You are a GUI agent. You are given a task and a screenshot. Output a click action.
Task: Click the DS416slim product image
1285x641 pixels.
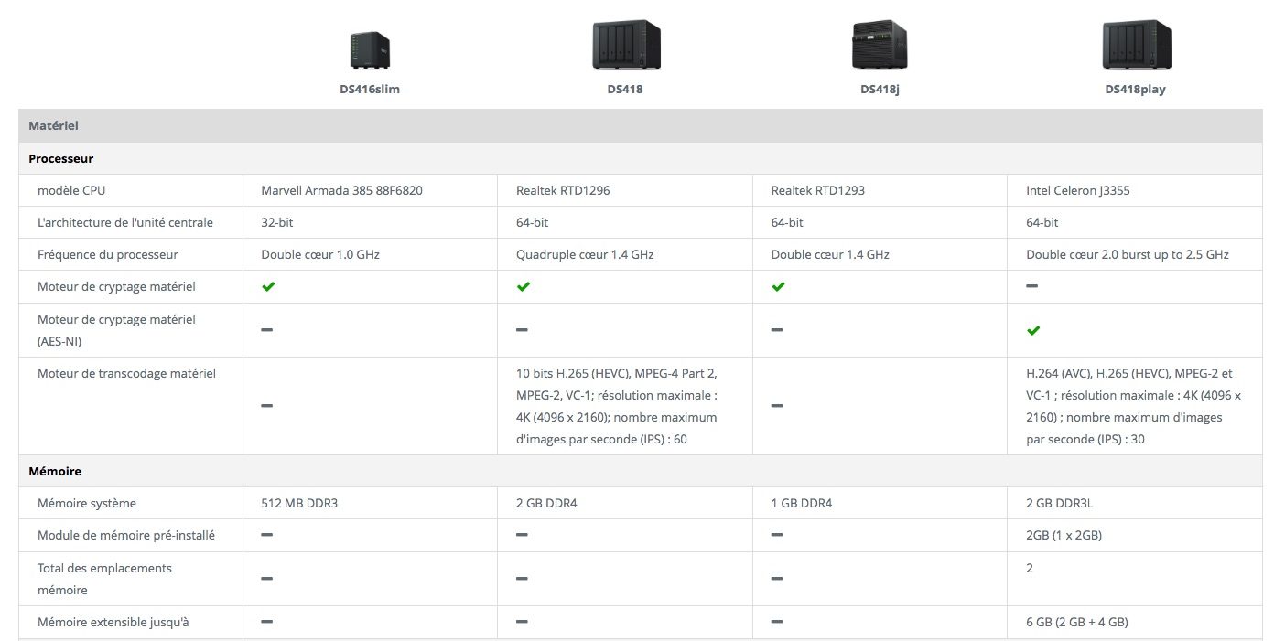click(x=370, y=50)
